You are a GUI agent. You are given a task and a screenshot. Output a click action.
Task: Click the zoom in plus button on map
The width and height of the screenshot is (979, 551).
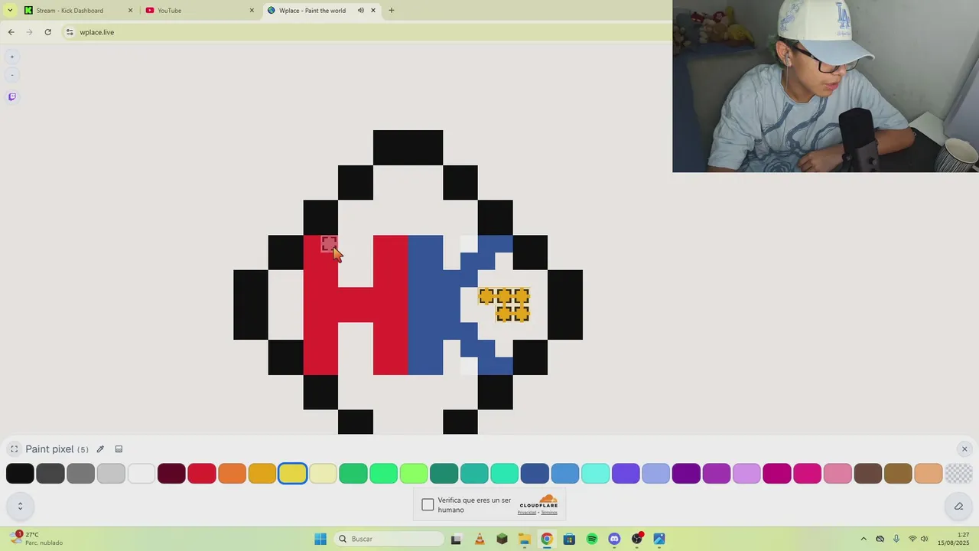tap(11, 57)
